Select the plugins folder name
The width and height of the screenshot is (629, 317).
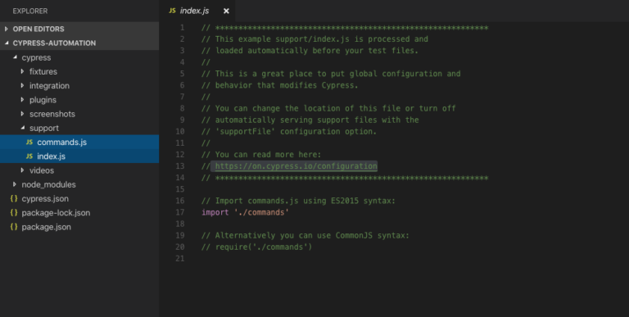pos(43,99)
